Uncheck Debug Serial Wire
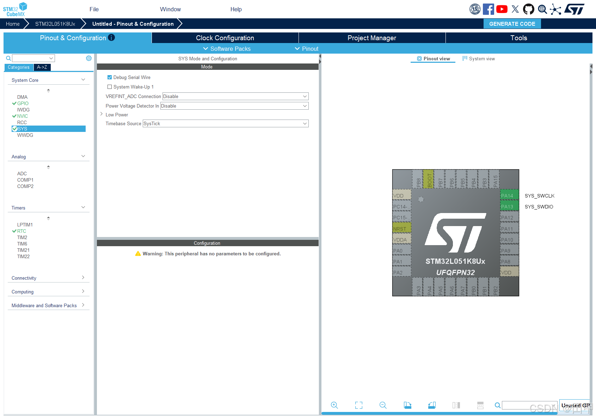This screenshot has height=419, width=596. [110, 77]
